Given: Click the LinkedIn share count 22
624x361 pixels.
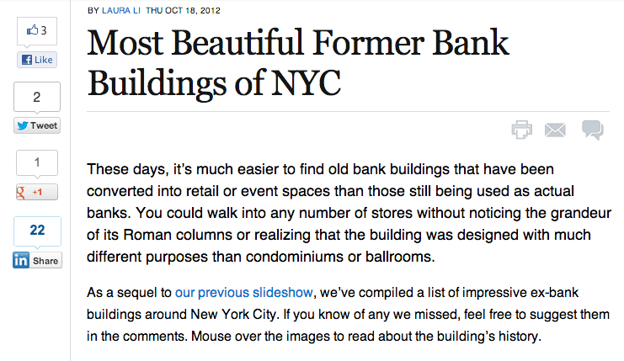Looking at the screenshot, I should coord(37,231).
